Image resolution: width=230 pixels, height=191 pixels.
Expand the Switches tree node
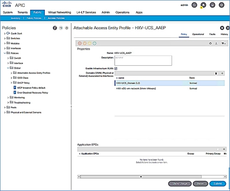tap(5, 39)
